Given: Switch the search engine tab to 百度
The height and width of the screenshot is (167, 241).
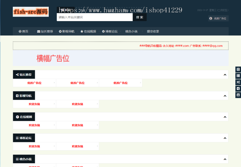Looking at the screenshot, I should [82, 10].
